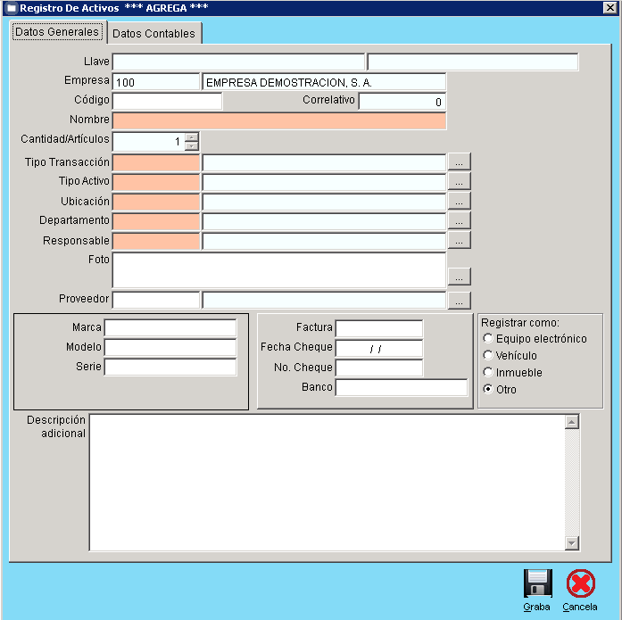Open Departamento lookup browse button
The image size is (622, 620).
pyautogui.click(x=459, y=221)
